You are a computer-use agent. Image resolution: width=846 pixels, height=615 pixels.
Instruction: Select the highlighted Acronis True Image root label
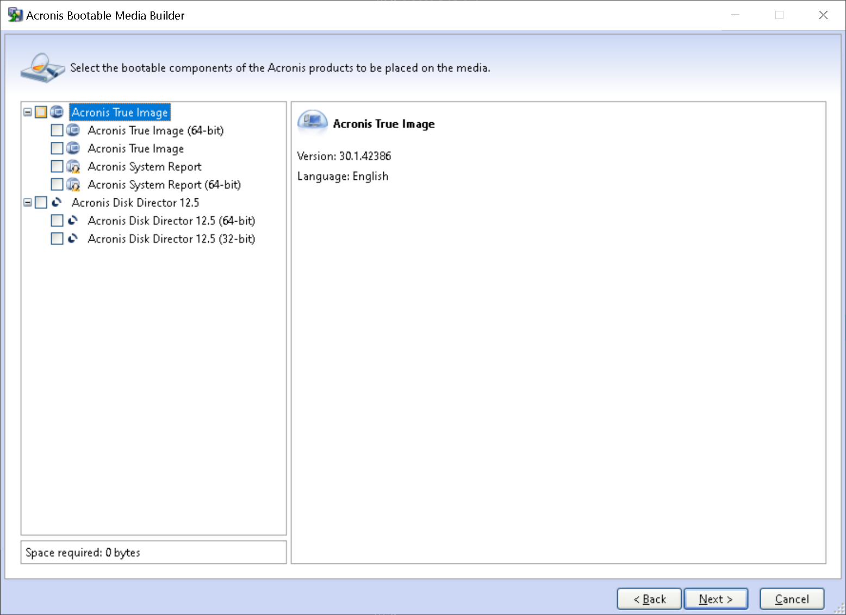point(120,112)
